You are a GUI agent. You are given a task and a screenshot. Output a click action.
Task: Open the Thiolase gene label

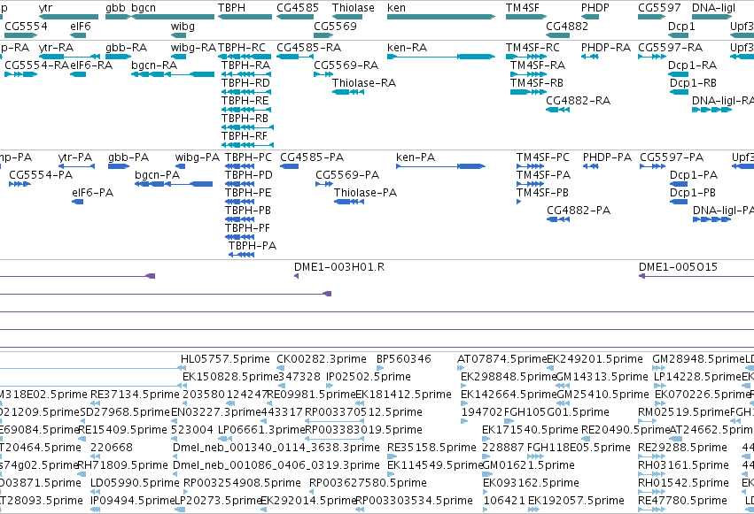pyautogui.click(x=353, y=8)
